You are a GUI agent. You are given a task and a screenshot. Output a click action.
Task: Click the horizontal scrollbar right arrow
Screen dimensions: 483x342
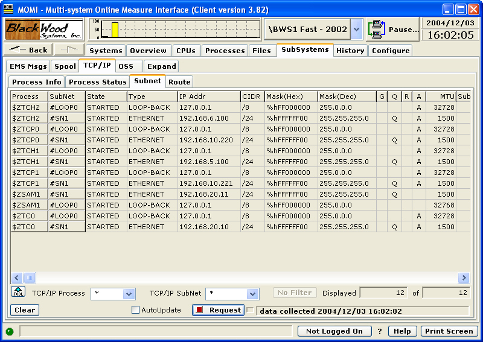click(464, 278)
